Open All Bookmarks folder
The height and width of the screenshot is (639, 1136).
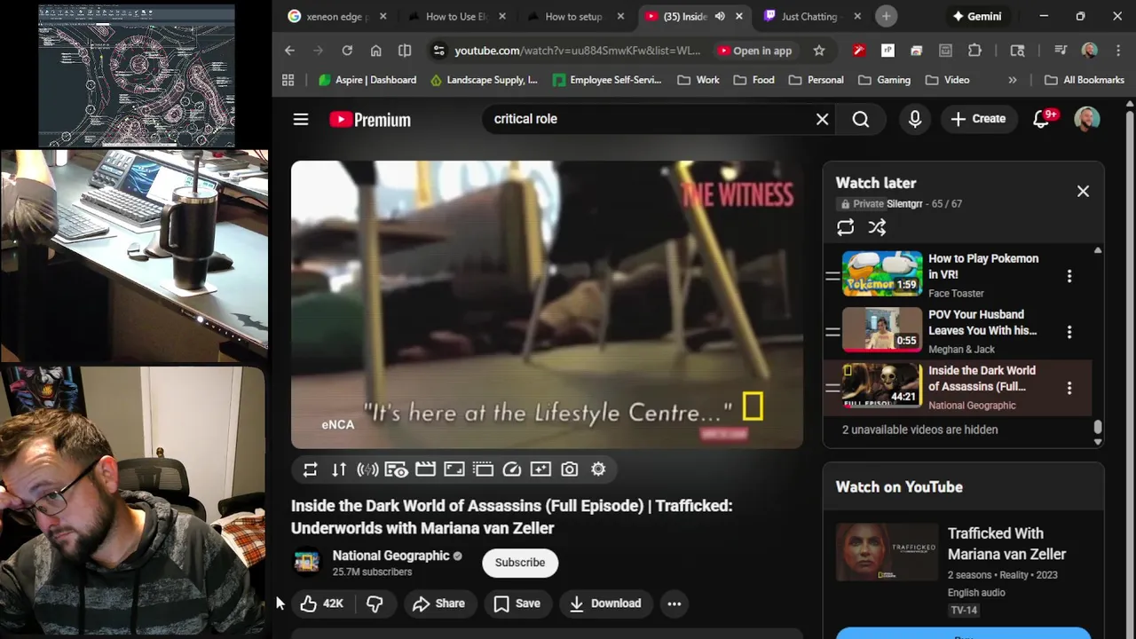click(1085, 80)
